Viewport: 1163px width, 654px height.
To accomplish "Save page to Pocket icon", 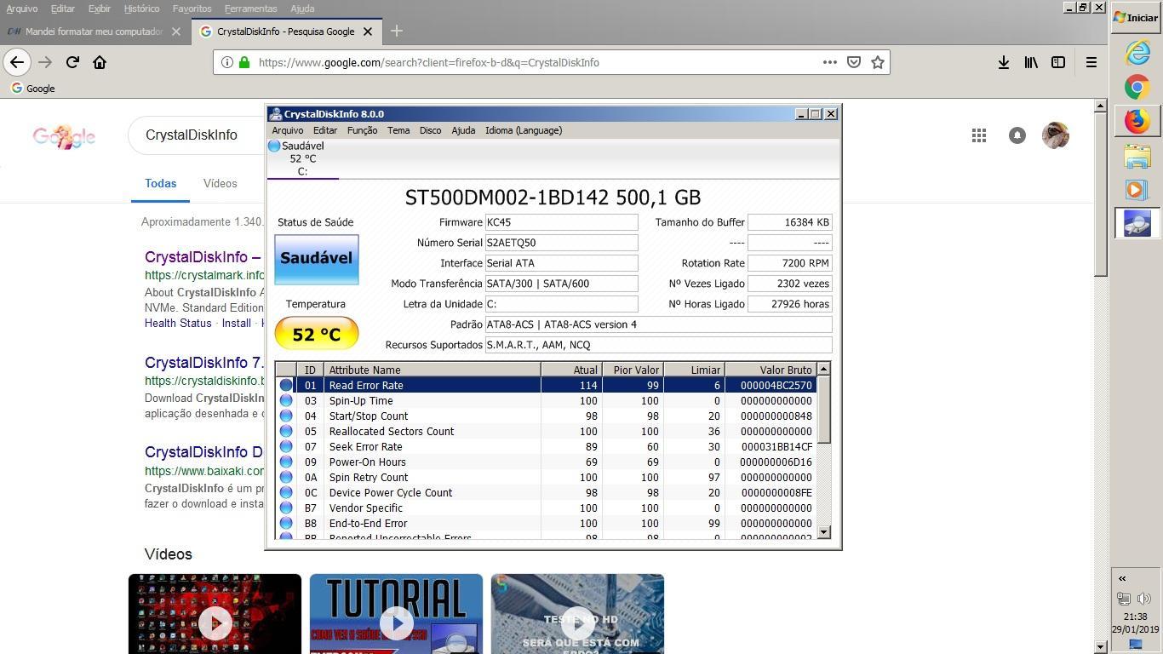I will point(853,62).
